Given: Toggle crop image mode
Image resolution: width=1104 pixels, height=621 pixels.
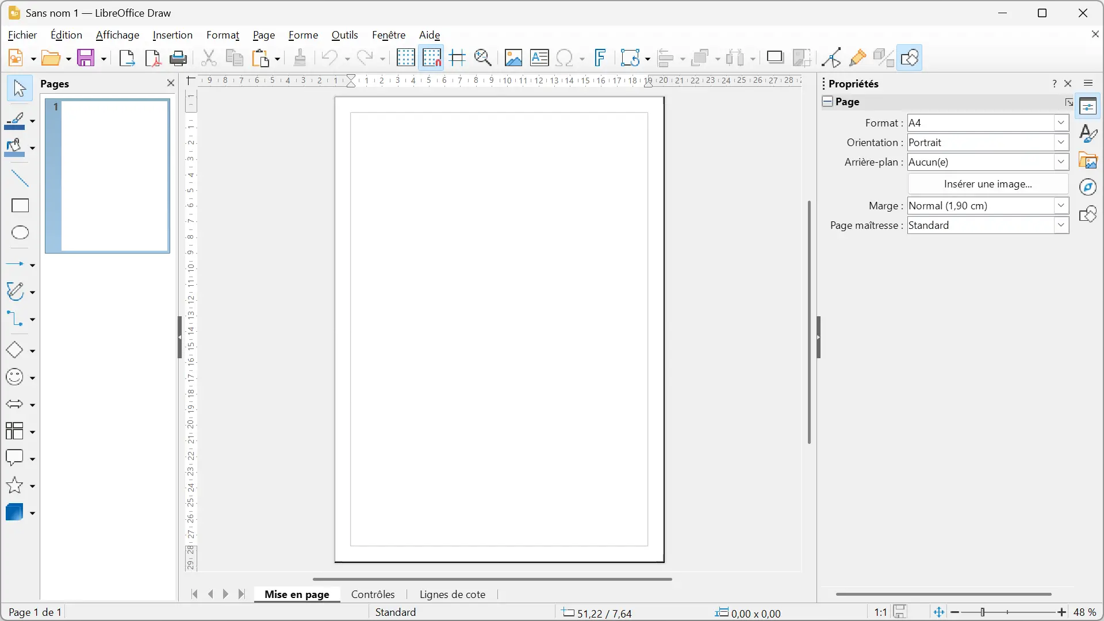Looking at the screenshot, I should click(802, 58).
